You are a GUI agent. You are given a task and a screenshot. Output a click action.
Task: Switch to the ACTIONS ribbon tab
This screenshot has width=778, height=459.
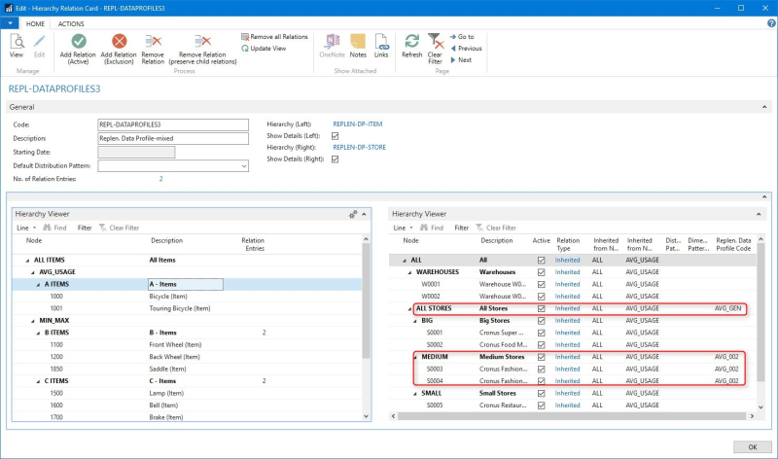pos(71,23)
